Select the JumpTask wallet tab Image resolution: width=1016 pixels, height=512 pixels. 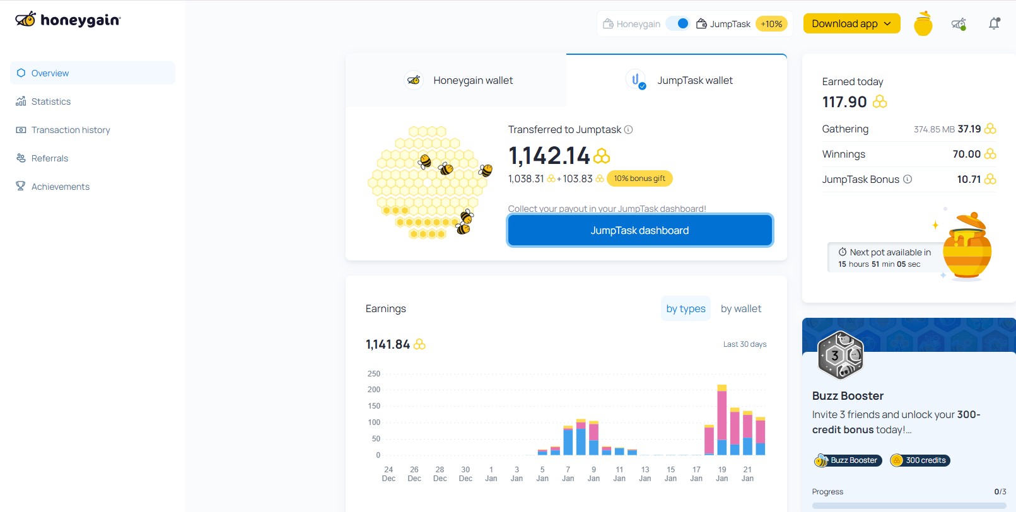pyautogui.click(x=678, y=81)
